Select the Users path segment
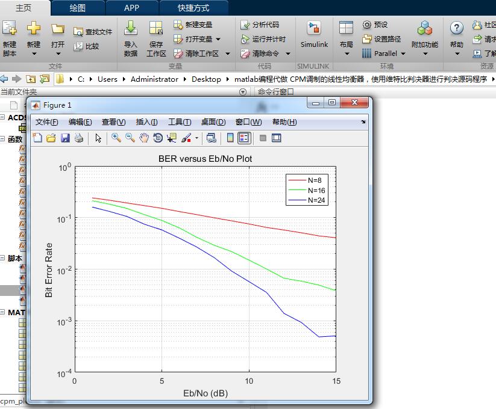 107,79
